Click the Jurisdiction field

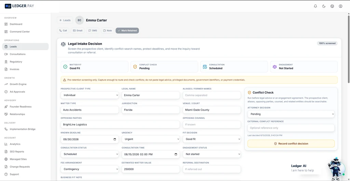pos(151,110)
